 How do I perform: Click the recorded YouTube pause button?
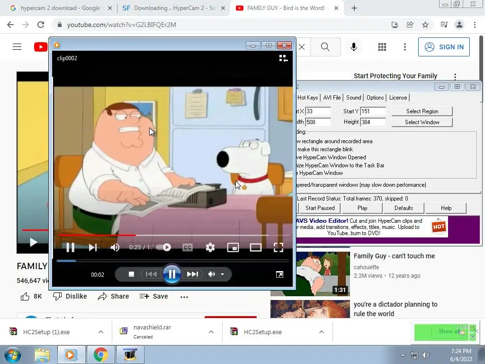70,247
